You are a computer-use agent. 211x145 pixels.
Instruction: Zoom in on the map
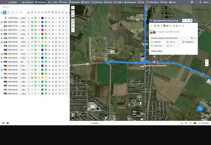pyautogui.click(x=207, y=61)
